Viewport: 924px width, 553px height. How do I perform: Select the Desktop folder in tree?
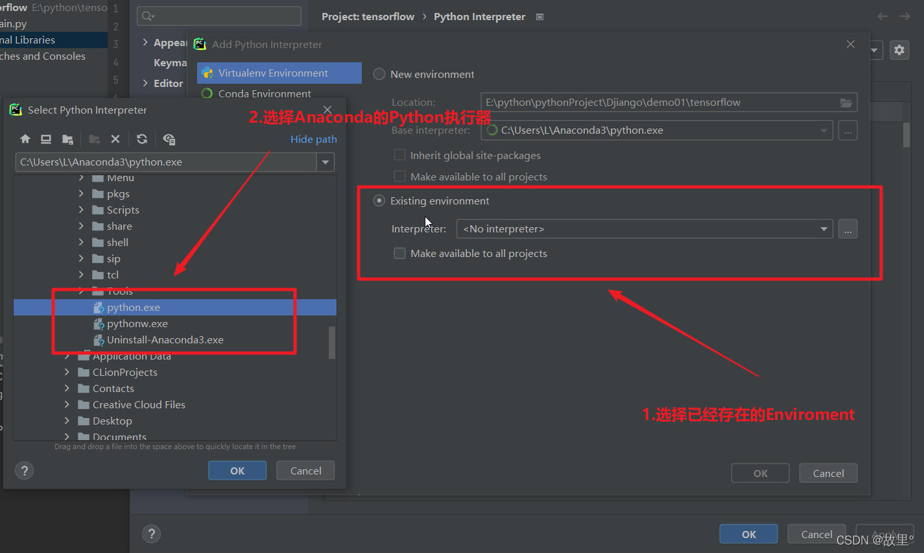(112, 421)
